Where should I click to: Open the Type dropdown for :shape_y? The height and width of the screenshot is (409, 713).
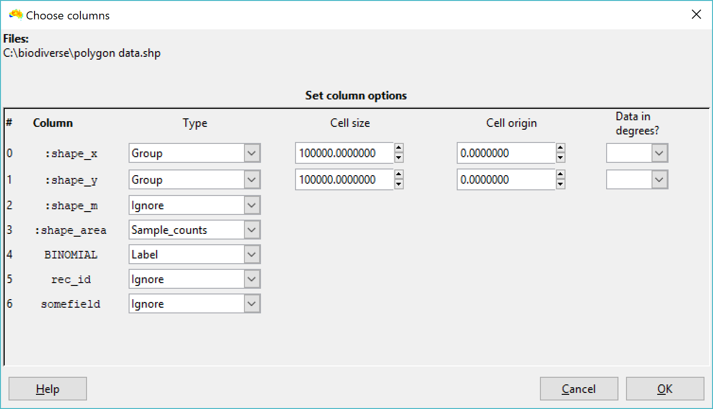pos(252,180)
